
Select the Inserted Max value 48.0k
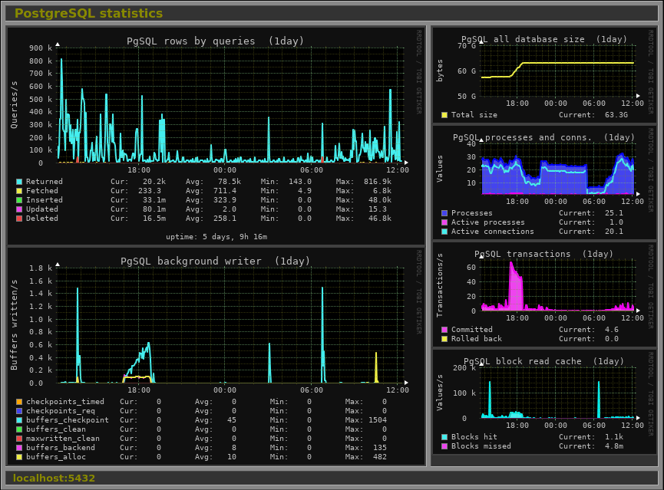pos(380,200)
